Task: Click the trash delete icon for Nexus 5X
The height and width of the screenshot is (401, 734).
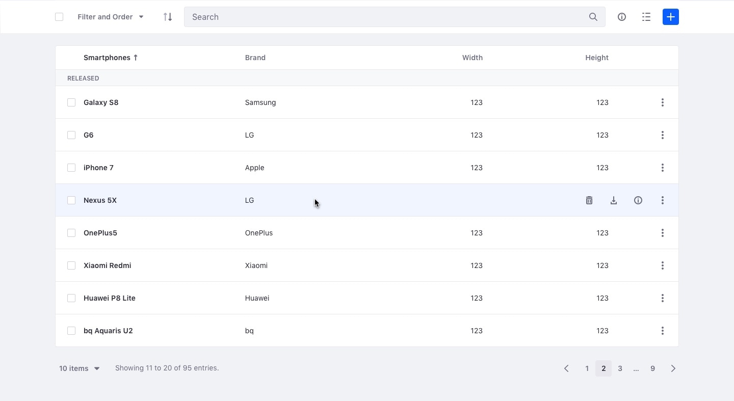Action: [x=589, y=200]
